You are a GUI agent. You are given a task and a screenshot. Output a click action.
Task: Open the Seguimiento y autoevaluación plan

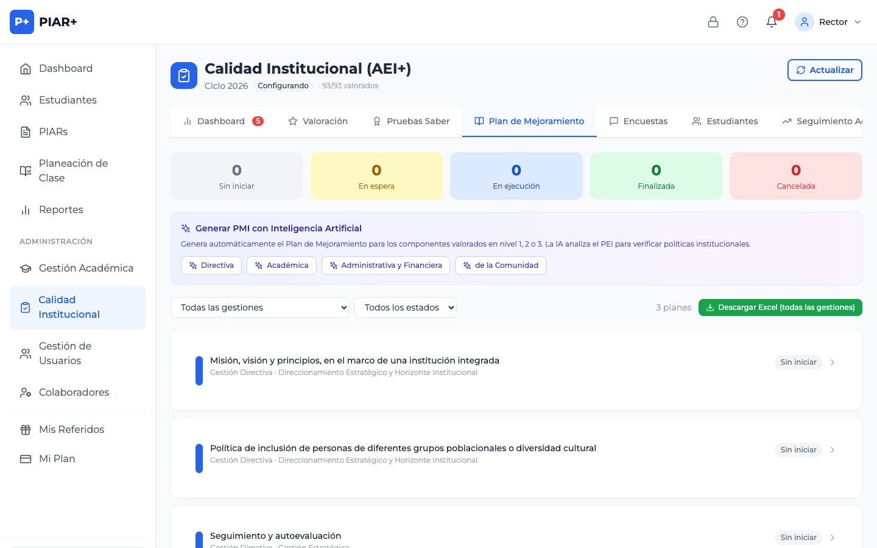[516, 527]
